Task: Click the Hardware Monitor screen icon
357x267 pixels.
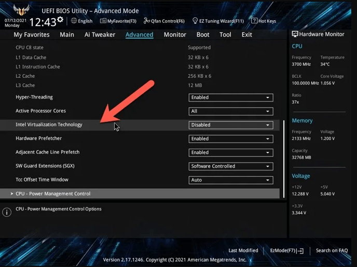Action: pyautogui.click(x=295, y=34)
